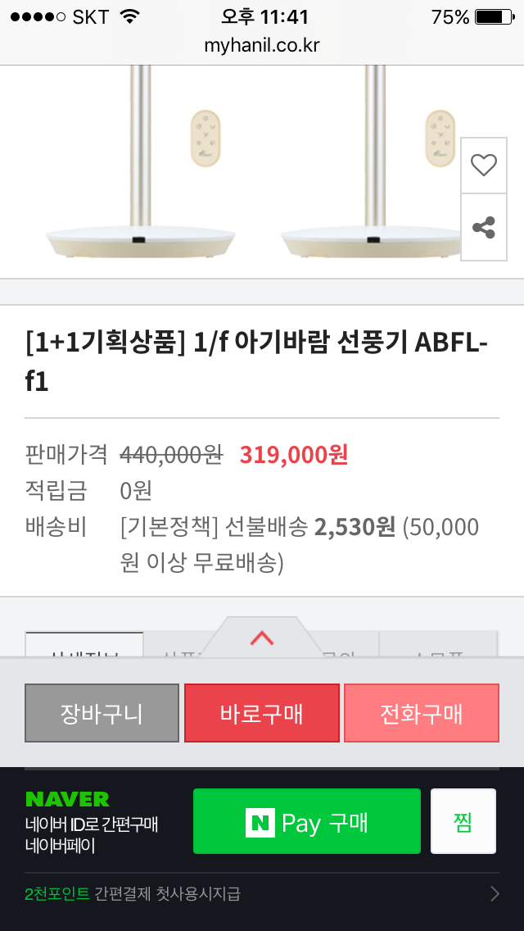Tap the N logo on Pay button
Image resolution: width=524 pixels, height=931 pixels.
pyautogui.click(x=260, y=822)
